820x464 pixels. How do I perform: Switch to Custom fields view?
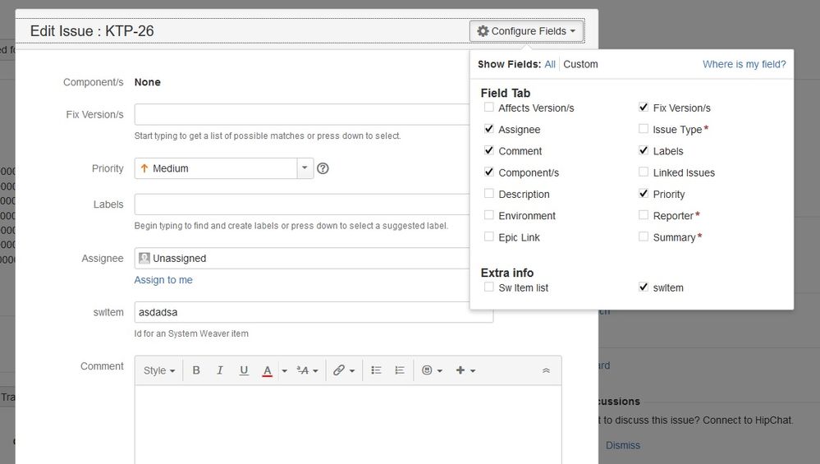tap(580, 64)
